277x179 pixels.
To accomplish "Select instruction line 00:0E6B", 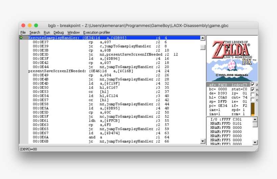I will pos(114,142).
